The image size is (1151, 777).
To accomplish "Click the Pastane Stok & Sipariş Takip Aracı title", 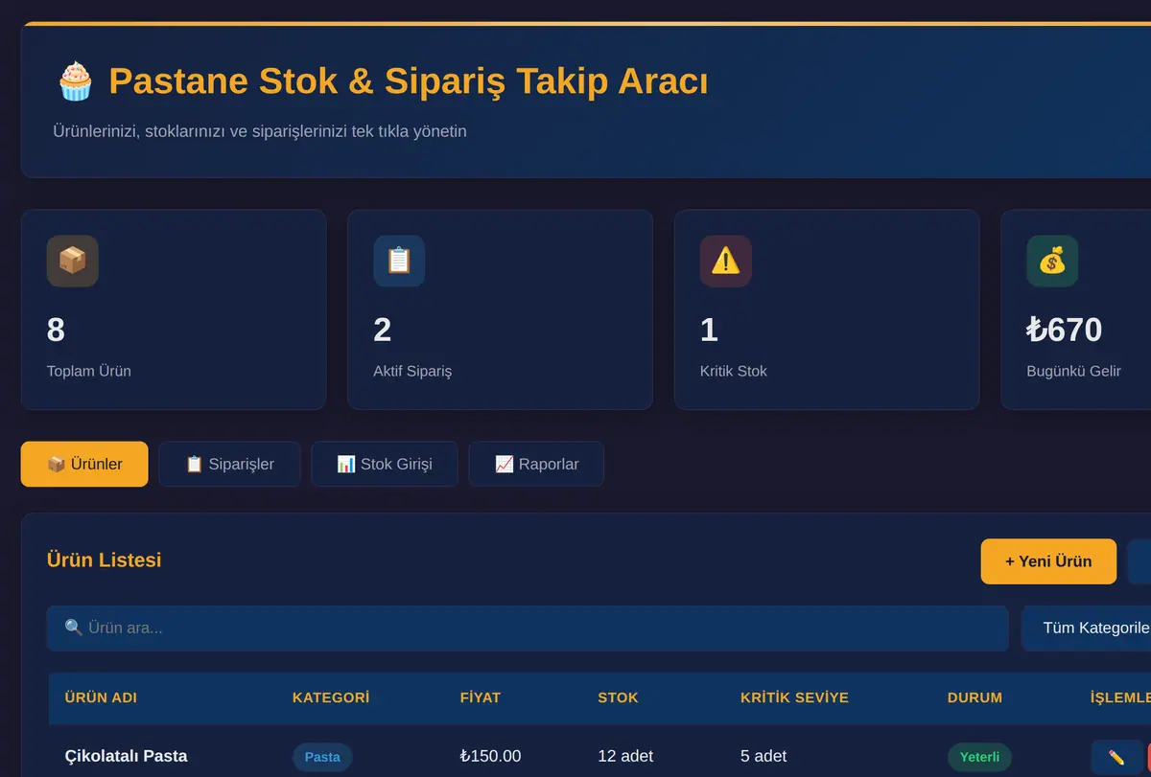I will coord(409,81).
